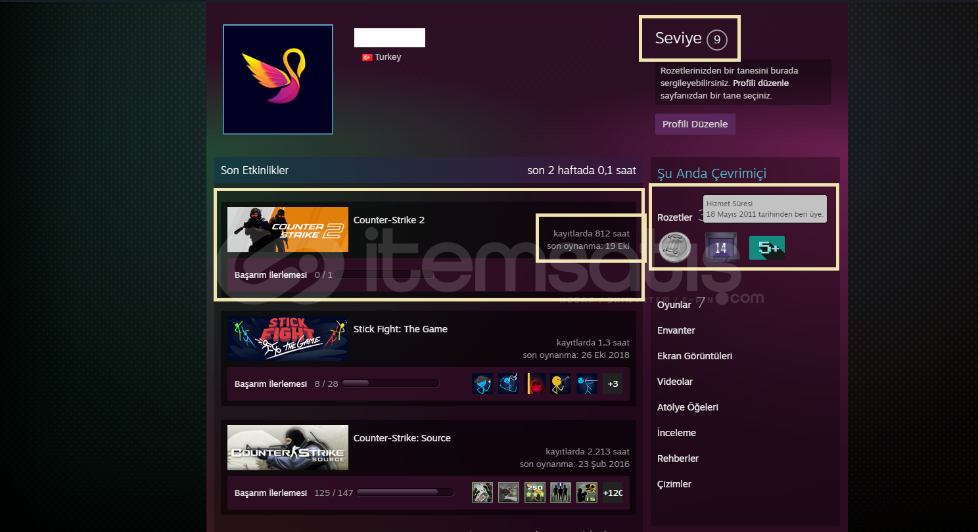978x532 pixels.
Task: Open the Seviye level heading
Action: [x=678, y=39]
